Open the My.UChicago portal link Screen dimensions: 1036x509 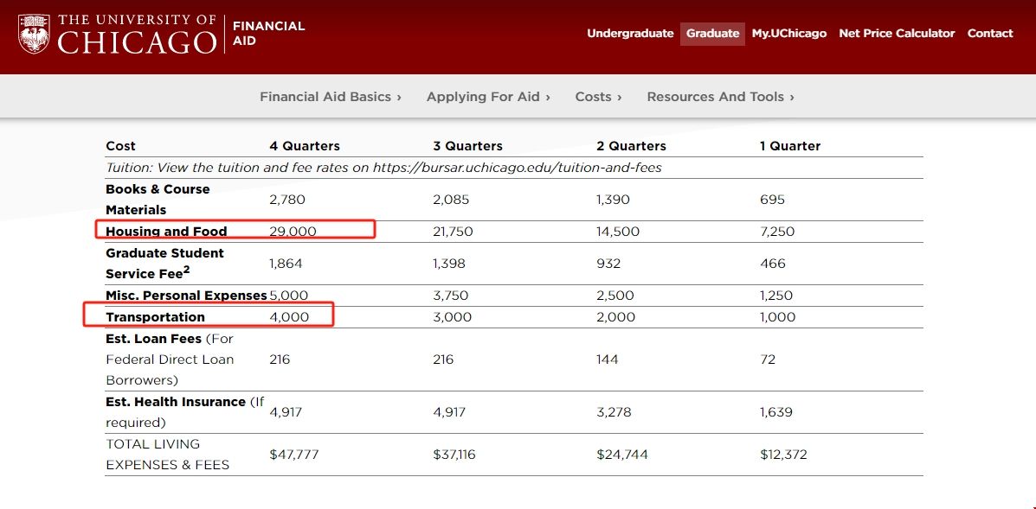coord(789,34)
